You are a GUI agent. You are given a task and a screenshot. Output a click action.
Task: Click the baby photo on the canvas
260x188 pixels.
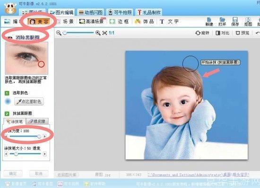point(187,105)
